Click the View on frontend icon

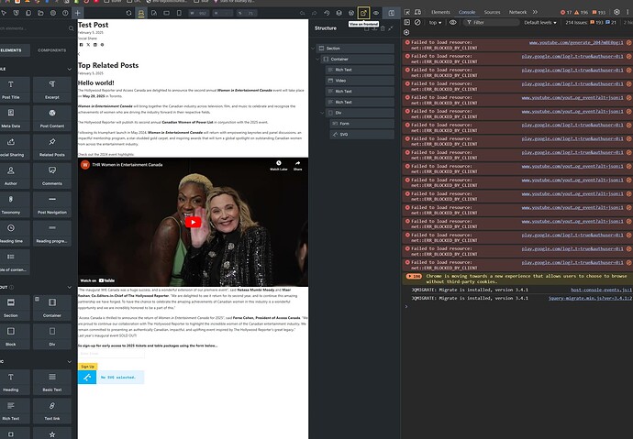click(x=363, y=13)
